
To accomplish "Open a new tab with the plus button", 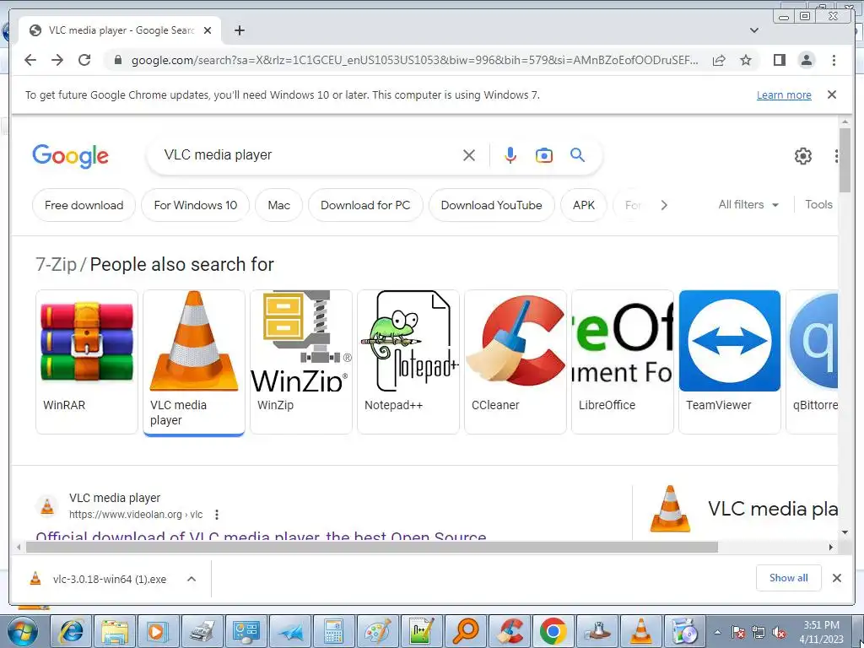I will pyautogui.click(x=239, y=30).
